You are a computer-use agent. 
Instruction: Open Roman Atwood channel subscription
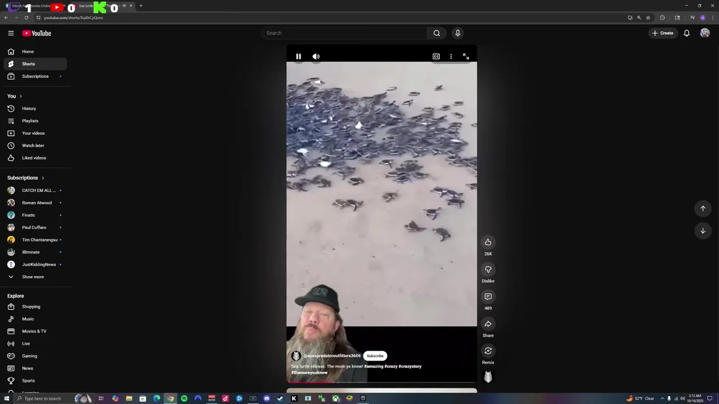tap(35, 203)
